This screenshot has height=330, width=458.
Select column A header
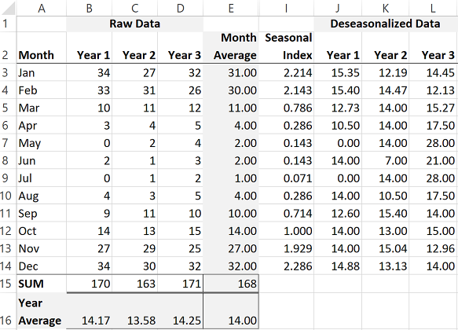coord(42,8)
